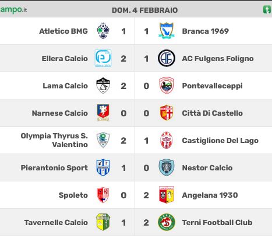Click the Castiglione Del Lago team name
Image resolution: width=272 pixels, height=239 pixels.
click(220, 141)
